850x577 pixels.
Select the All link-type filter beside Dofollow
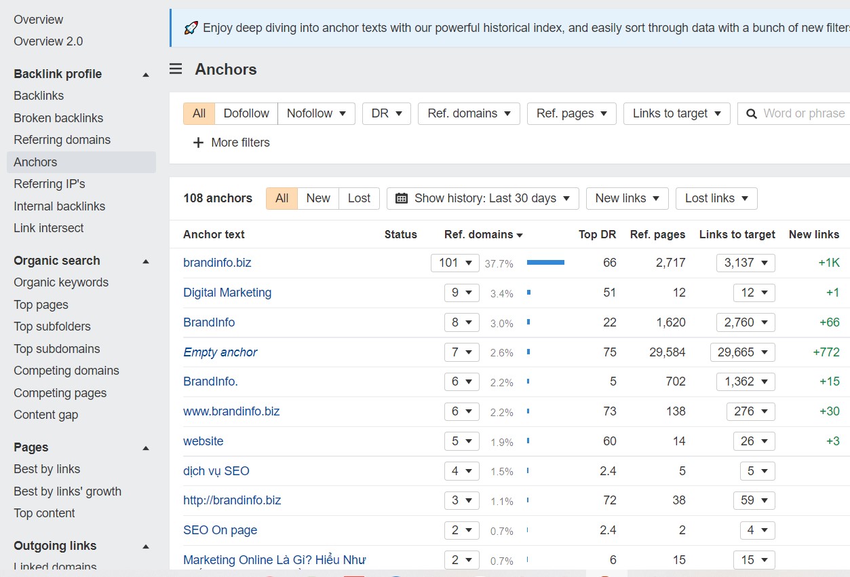[199, 113]
